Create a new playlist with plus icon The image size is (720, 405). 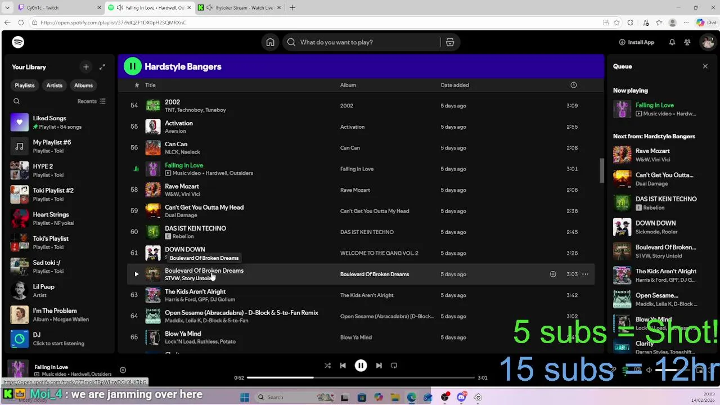[86, 67]
